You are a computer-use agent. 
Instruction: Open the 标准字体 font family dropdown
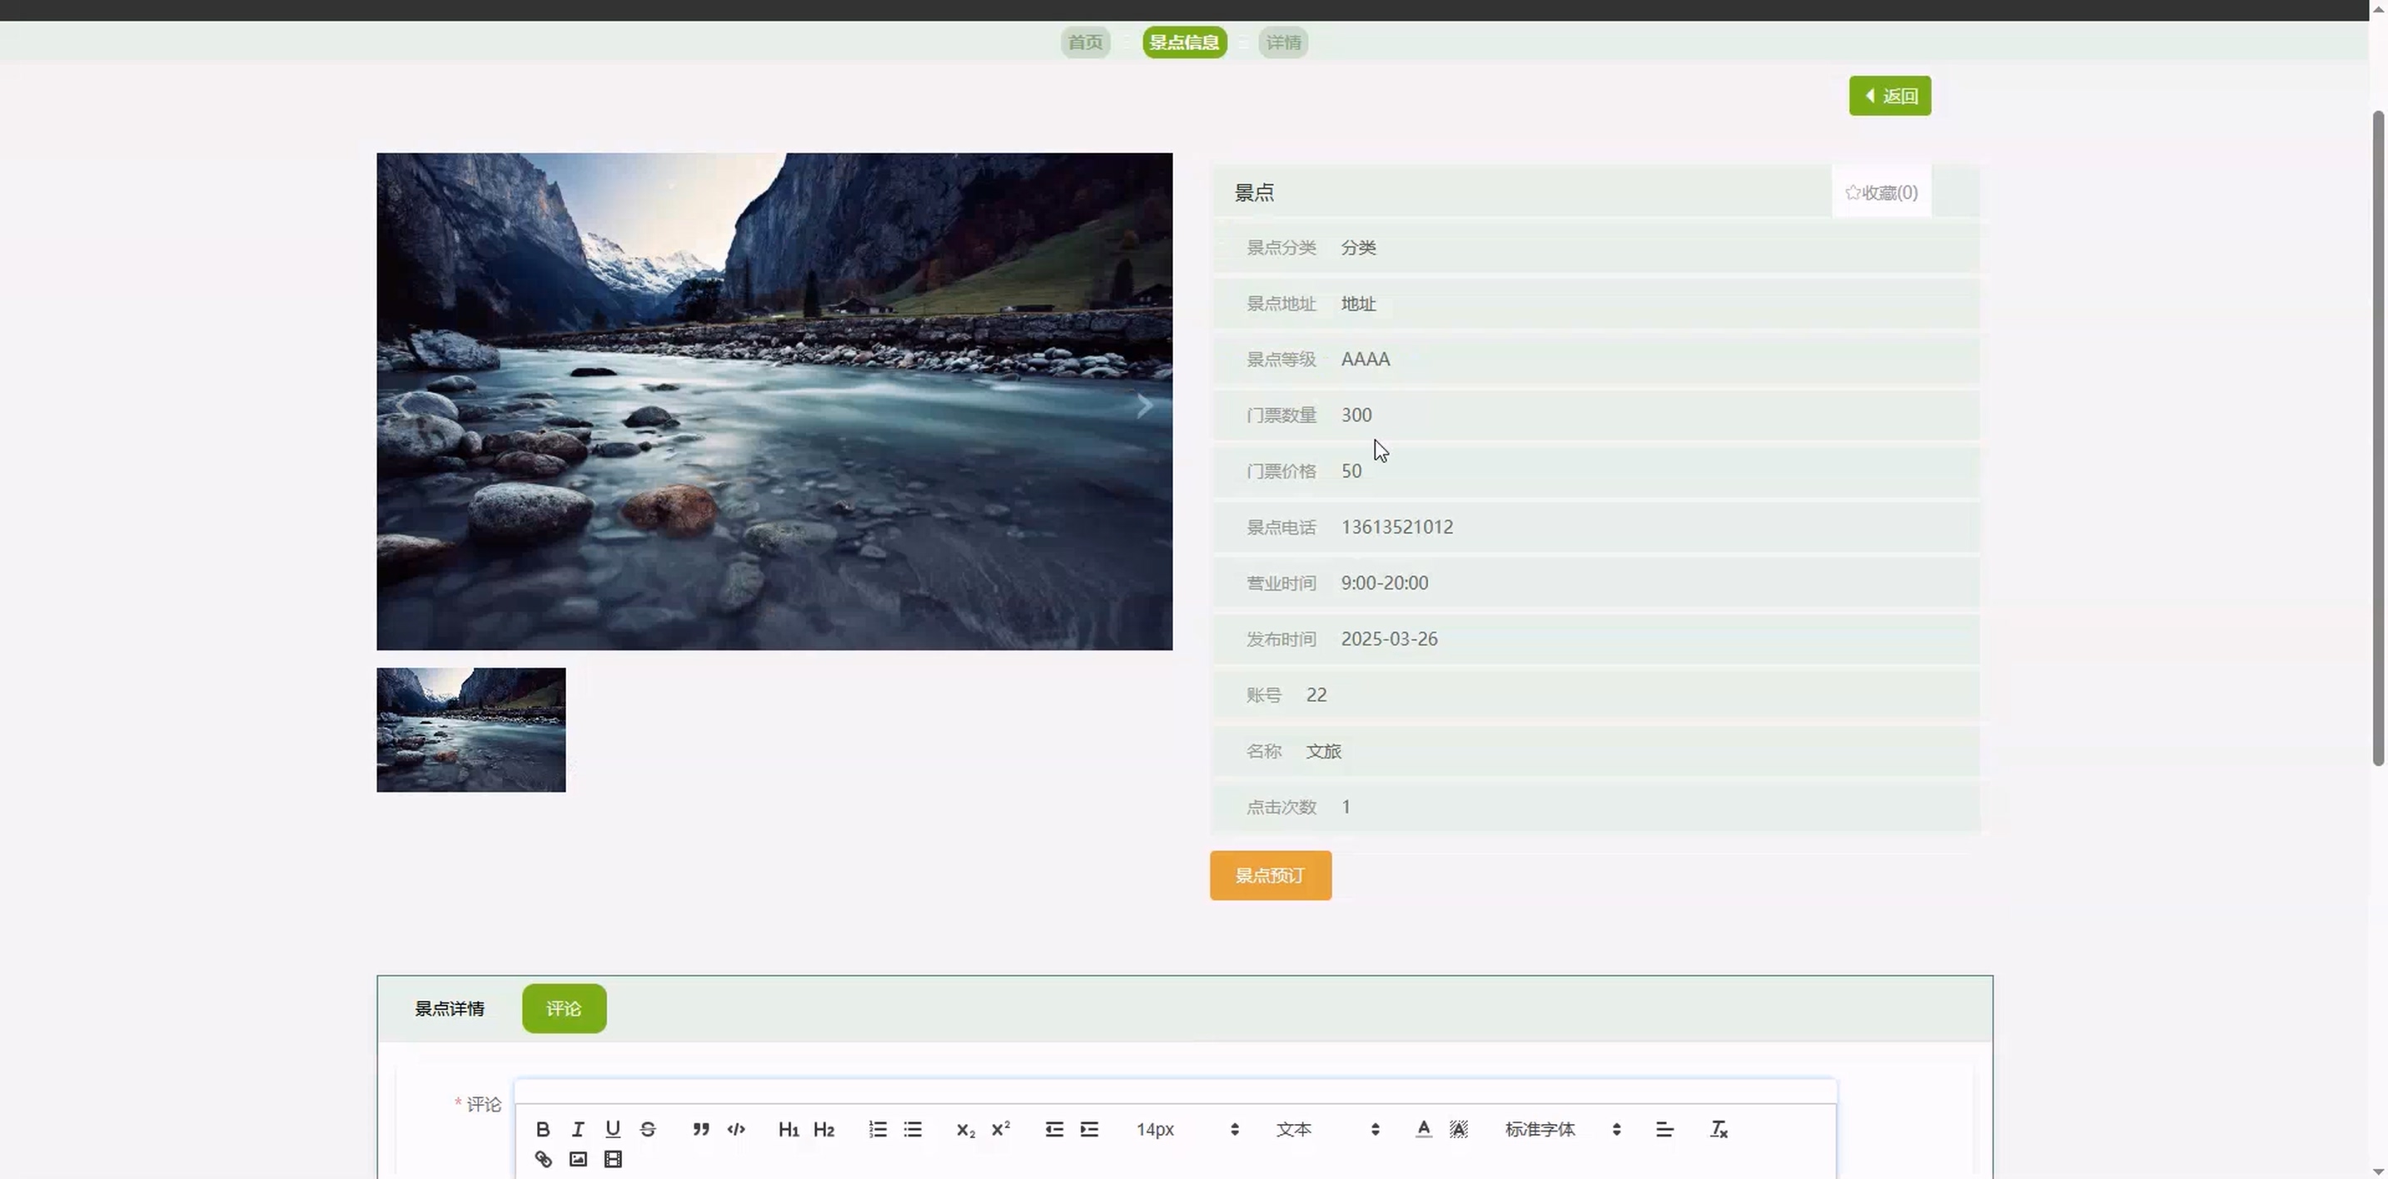(x=1562, y=1129)
